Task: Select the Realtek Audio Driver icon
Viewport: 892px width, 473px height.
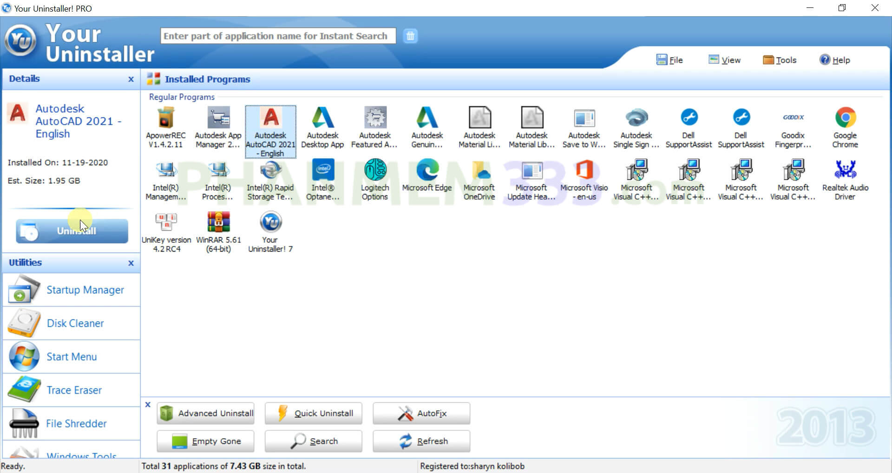Action: (845, 170)
